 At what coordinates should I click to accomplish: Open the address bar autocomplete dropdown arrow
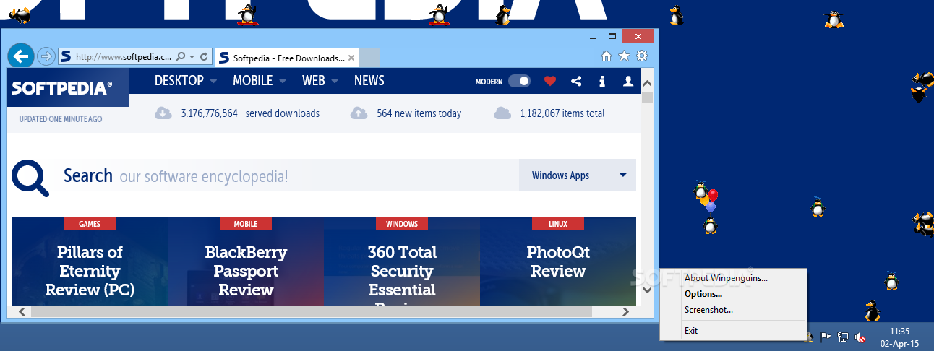pos(192,56)
